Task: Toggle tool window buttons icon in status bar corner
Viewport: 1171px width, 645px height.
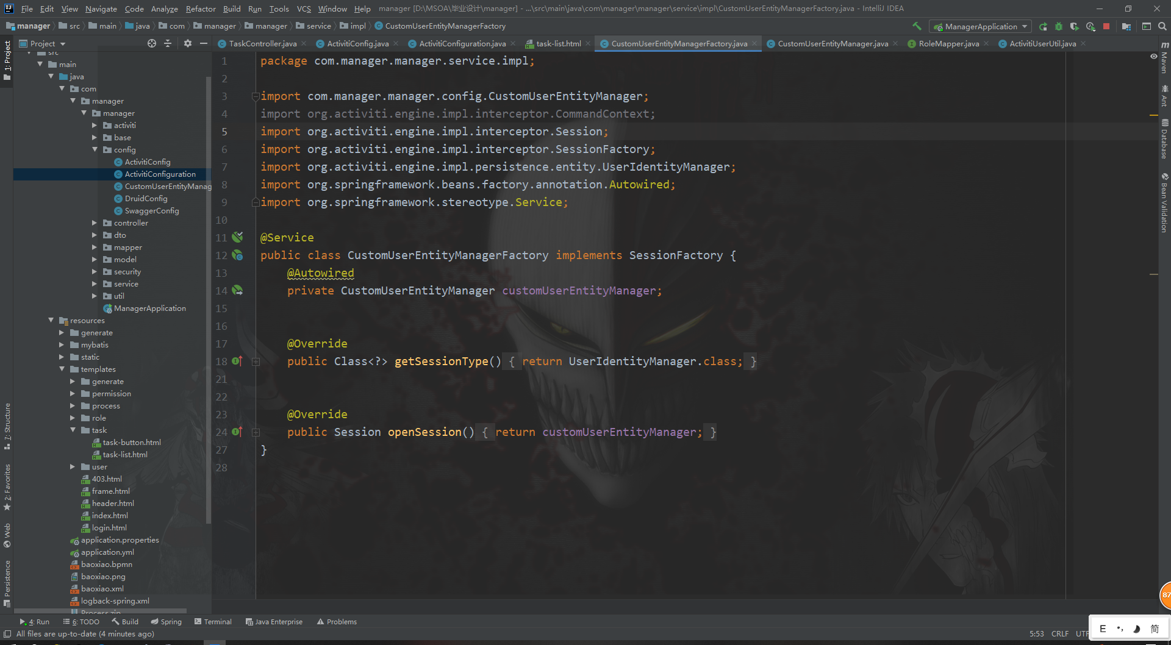Action: click(7, 634)
